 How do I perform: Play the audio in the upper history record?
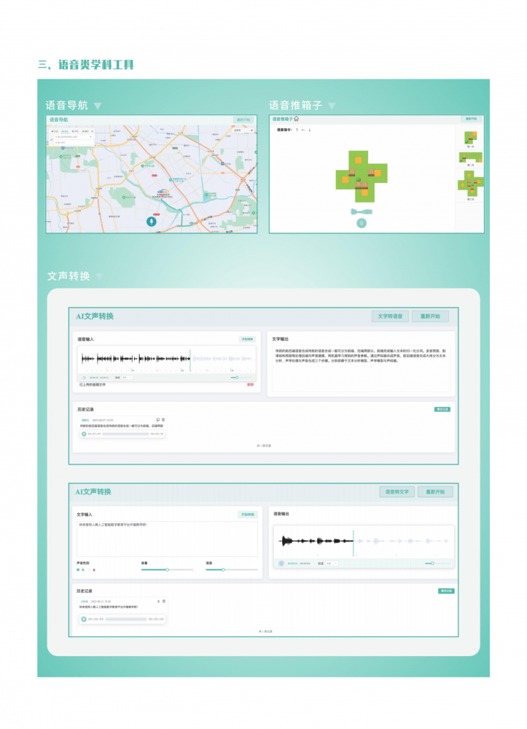coord(84,434)
